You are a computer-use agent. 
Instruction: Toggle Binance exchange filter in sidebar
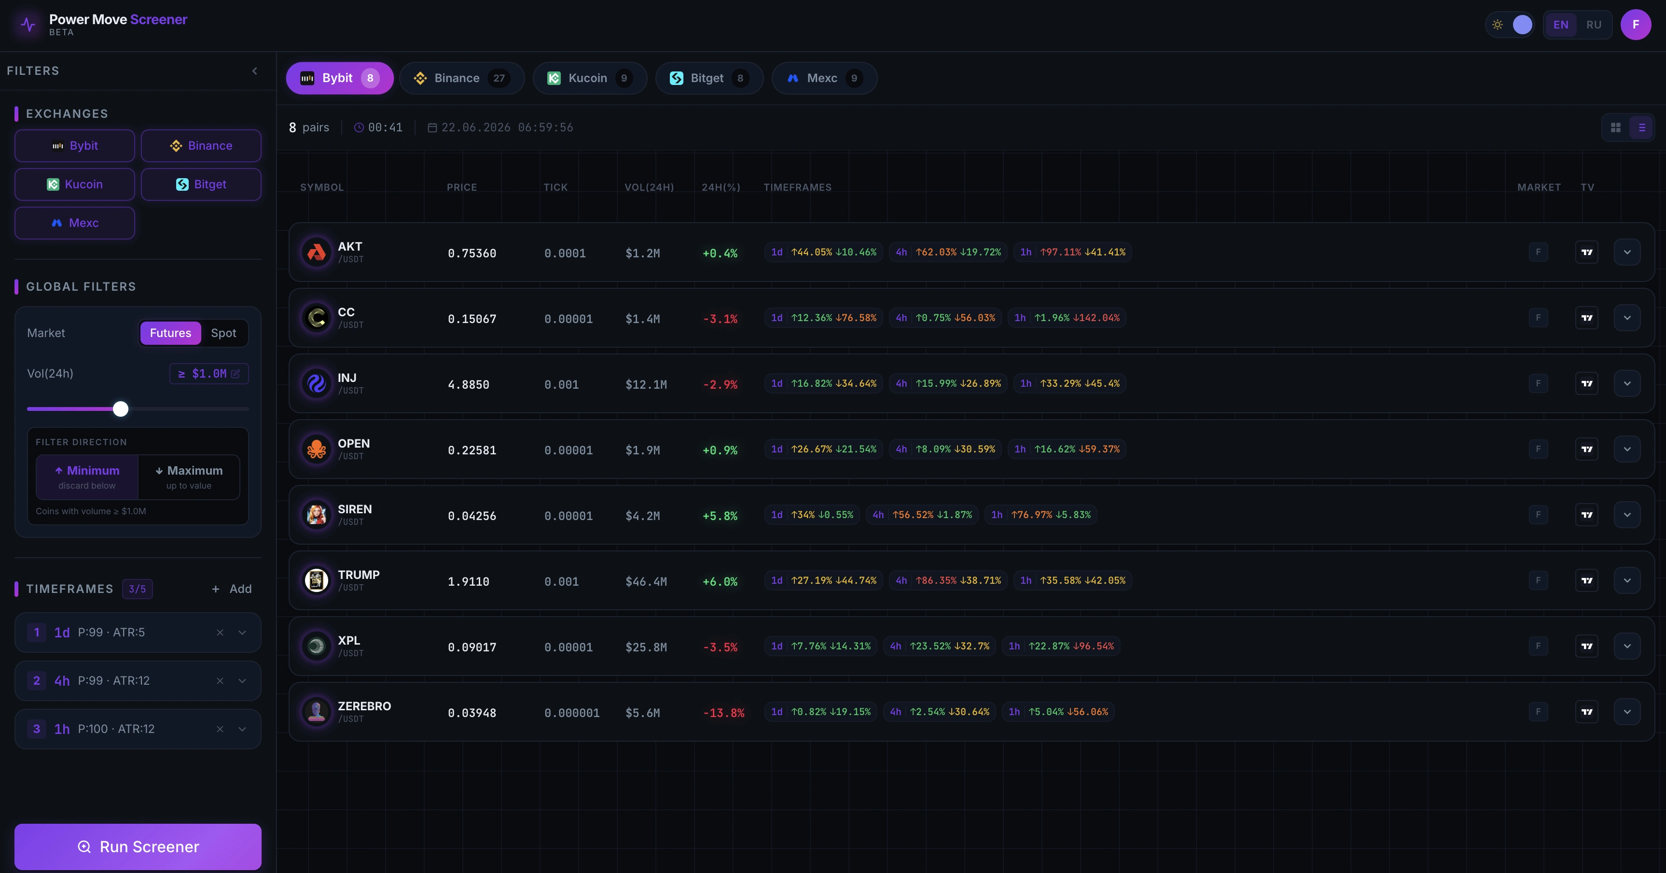pyautogui.click(x=201, y=146)
